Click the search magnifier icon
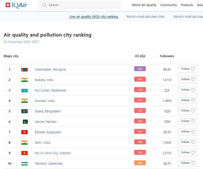This screenshot has width=203, height=169. pyautogui.click(x=44, y=5)
